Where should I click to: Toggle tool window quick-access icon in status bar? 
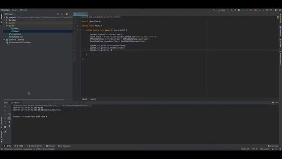click(2, 149)
